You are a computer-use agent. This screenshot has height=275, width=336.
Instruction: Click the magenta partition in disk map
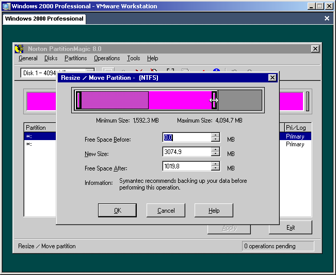(x=41, y=101)
